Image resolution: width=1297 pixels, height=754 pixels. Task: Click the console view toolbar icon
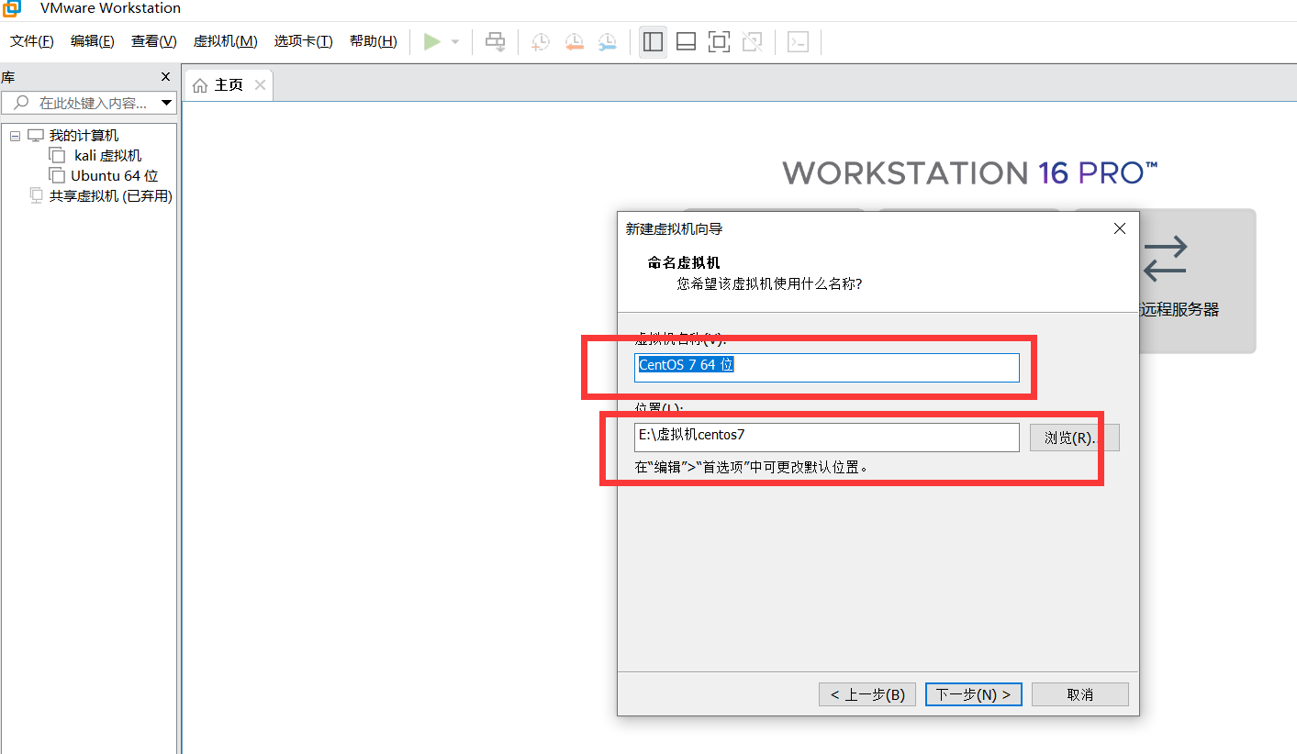(x=798, y=41)
